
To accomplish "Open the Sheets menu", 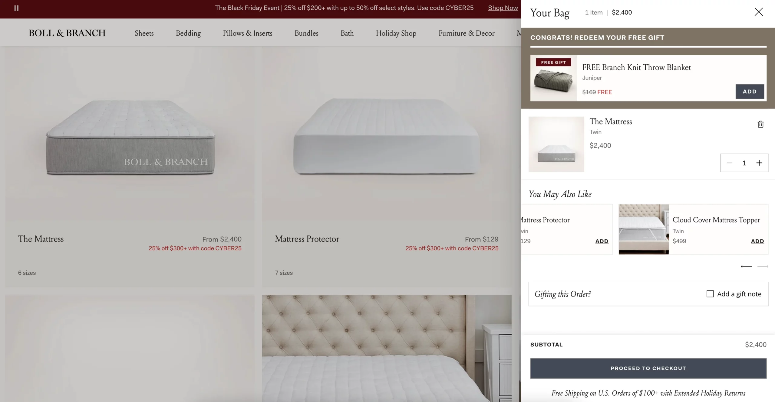I will click(x=144, y=33).
